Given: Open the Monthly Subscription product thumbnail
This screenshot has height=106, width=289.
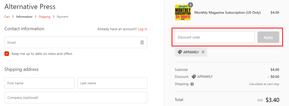Looking at the screenshot, I should (x=183, y=12).
